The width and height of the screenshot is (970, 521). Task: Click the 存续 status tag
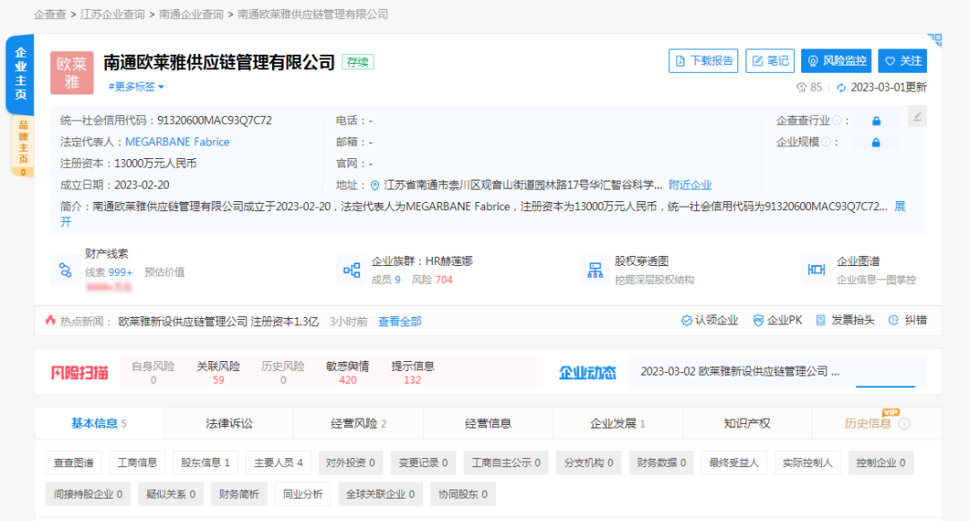point(357,62)
